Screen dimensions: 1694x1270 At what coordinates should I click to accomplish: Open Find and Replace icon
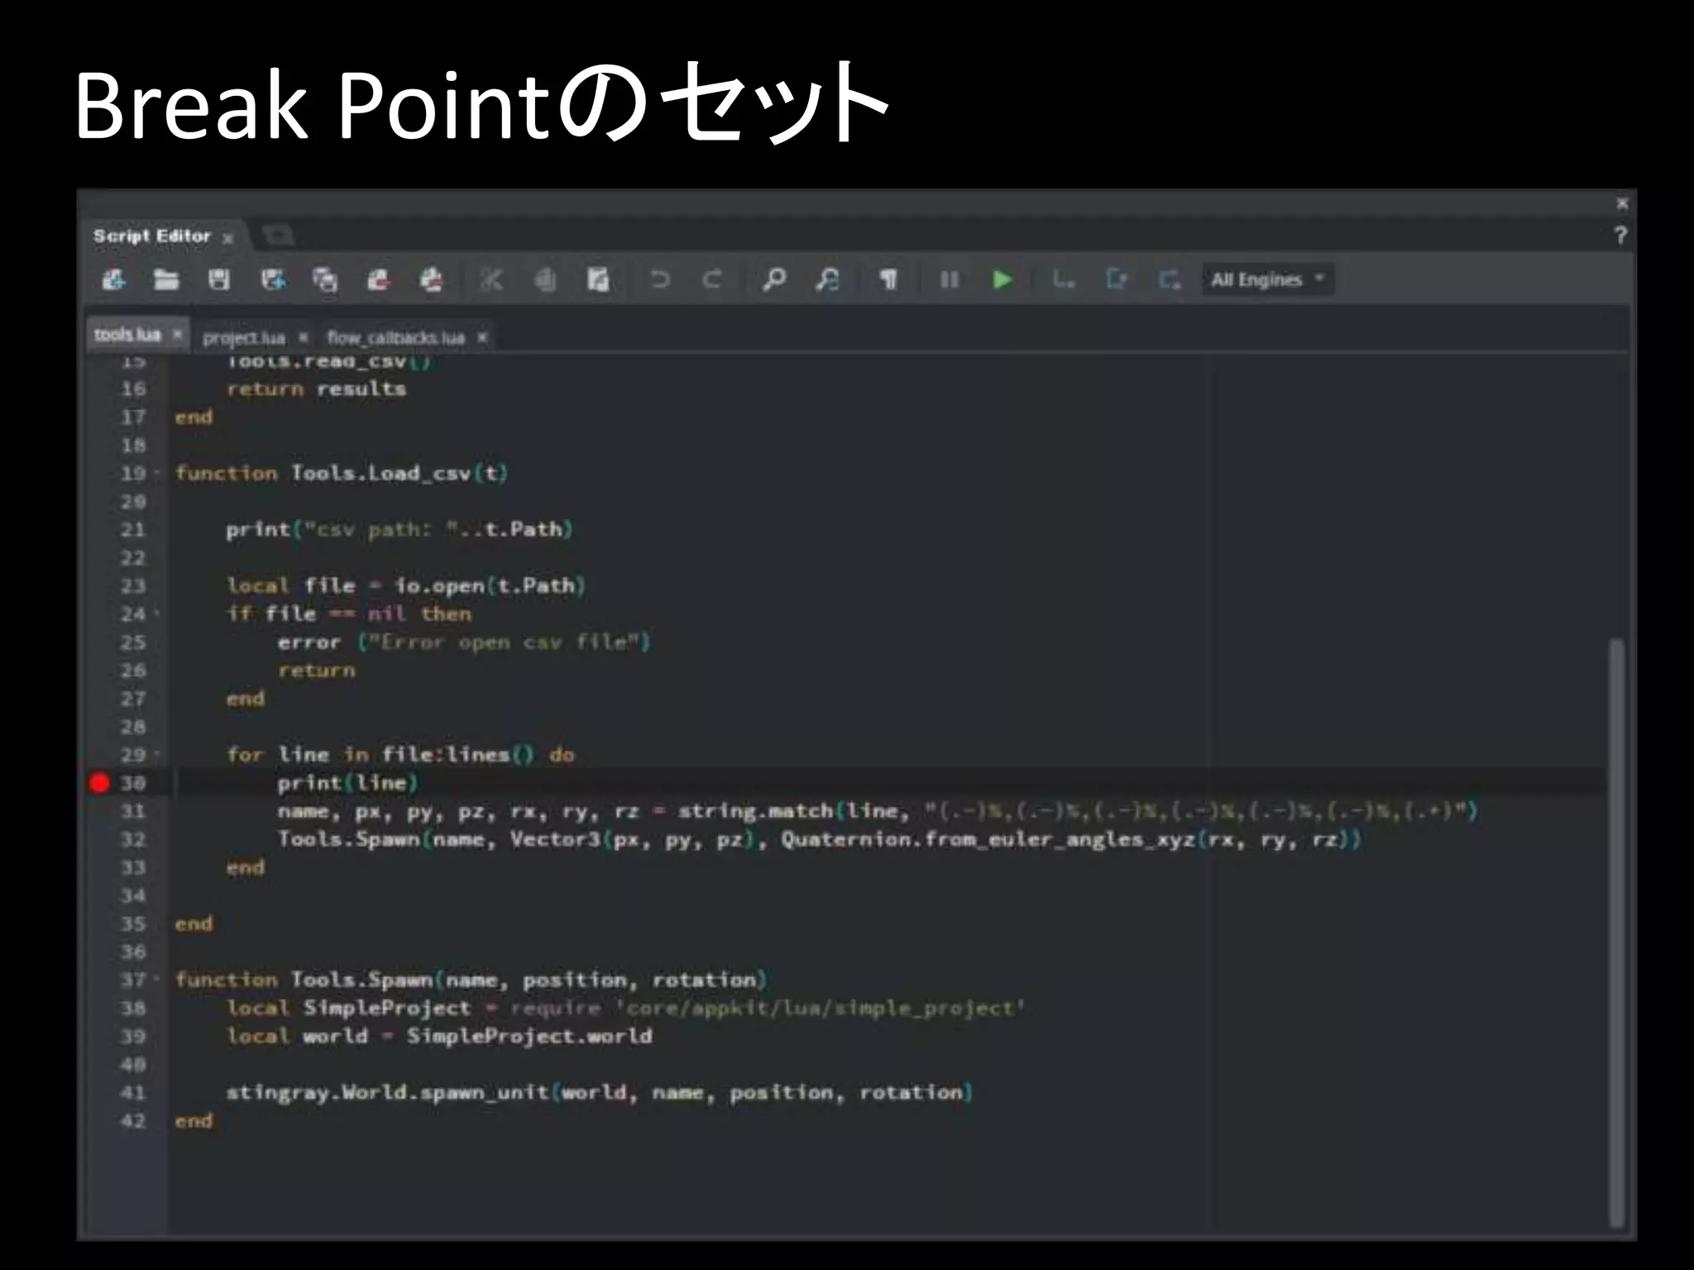(x=827, y=279)
